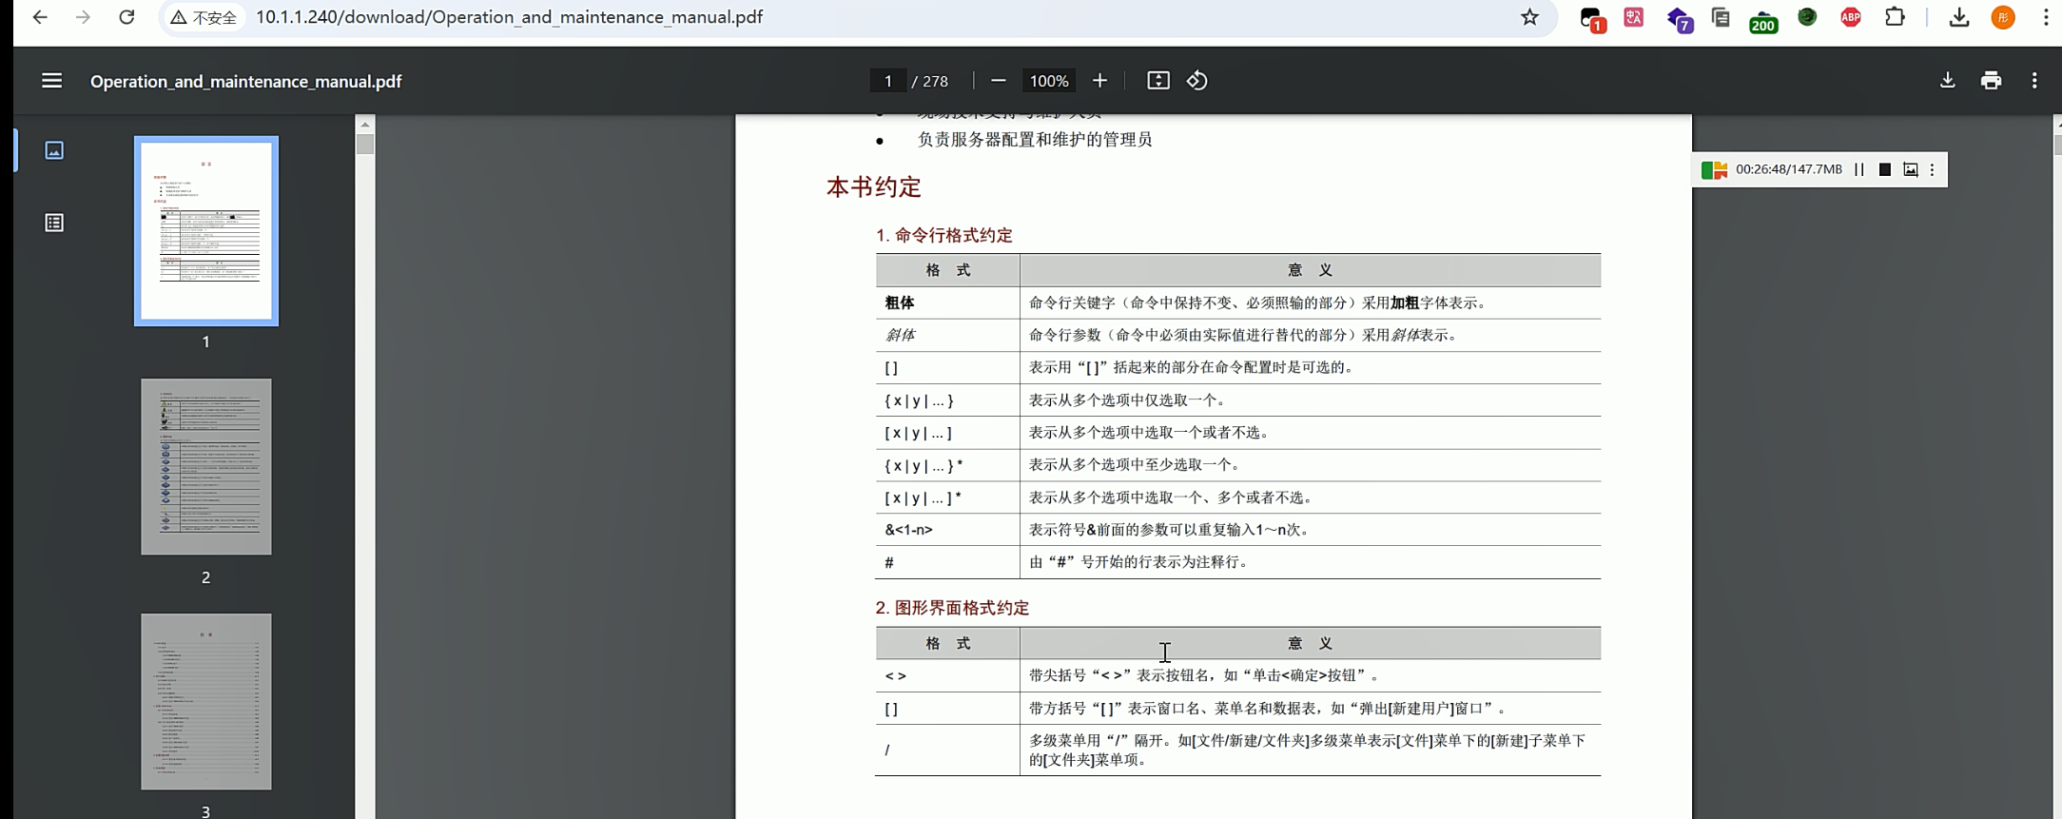The image size is (2062, 819).
Task: Click the recorder colorful logo icon
Action: click(1714, 169)
